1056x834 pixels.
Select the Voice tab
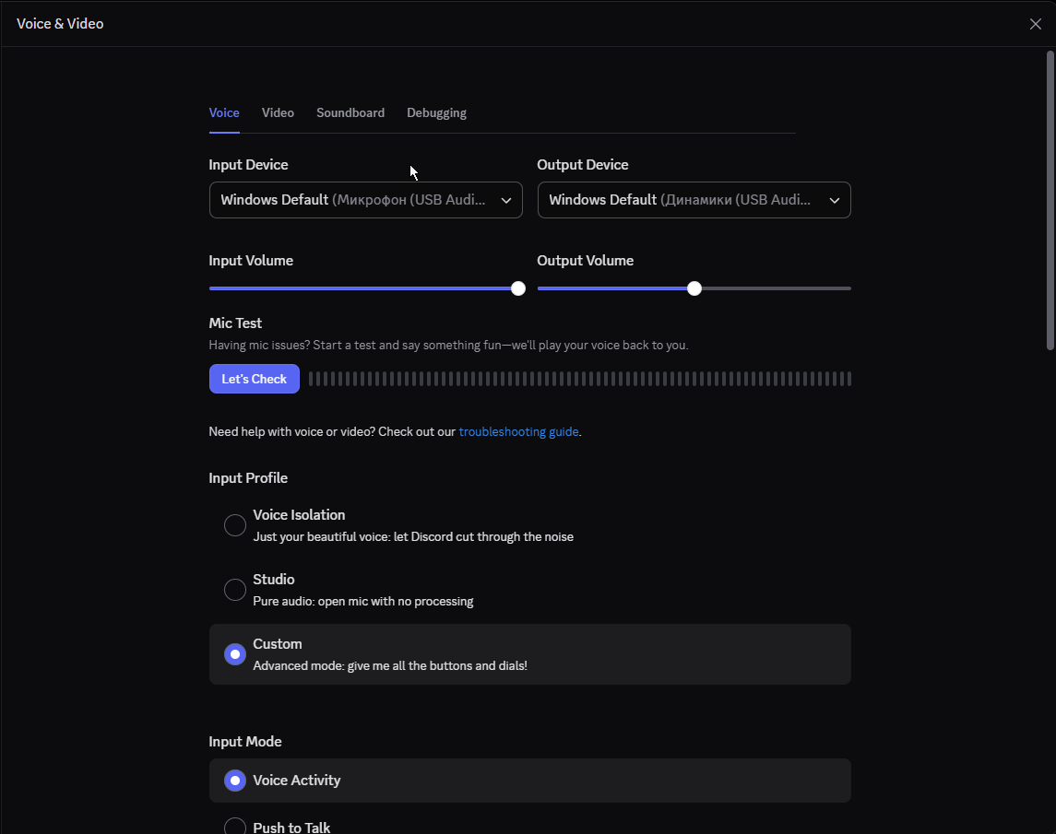pyautogui.click(x=224, y=113)
